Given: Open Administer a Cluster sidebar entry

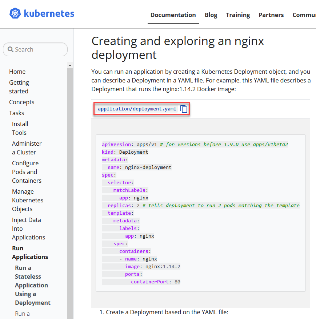Looking at the screenshot, I should click(27, 148).
